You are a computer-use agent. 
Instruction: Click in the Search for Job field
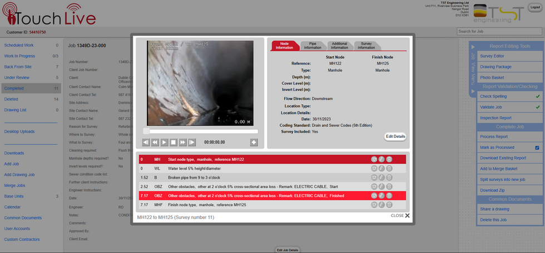[x=499, y=31]
